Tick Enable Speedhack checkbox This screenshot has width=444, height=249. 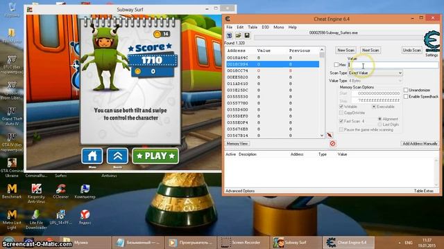coord(406,97)
